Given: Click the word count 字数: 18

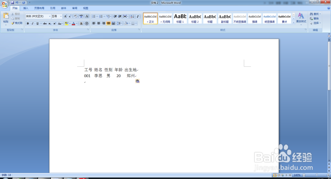Looking at the screenshot, I should [6, 175].
